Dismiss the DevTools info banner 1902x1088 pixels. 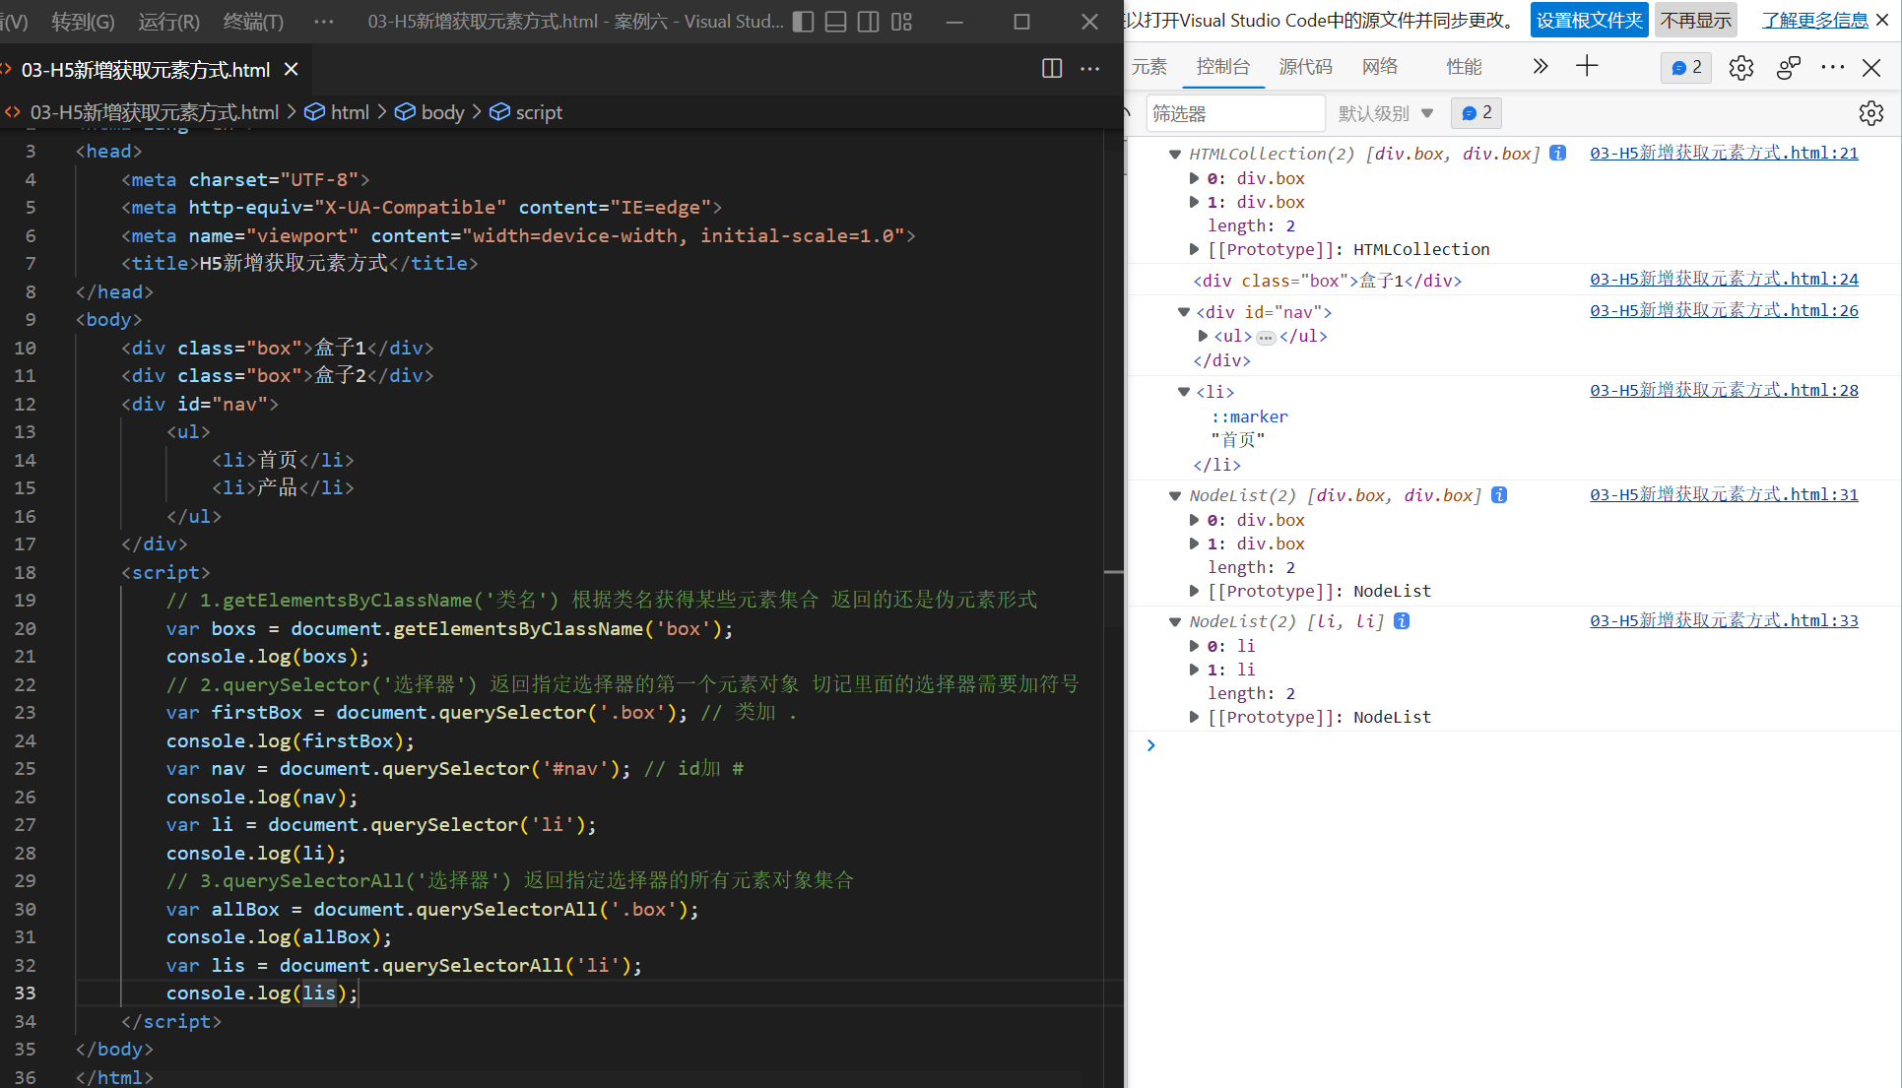[x=1881, y=20]
